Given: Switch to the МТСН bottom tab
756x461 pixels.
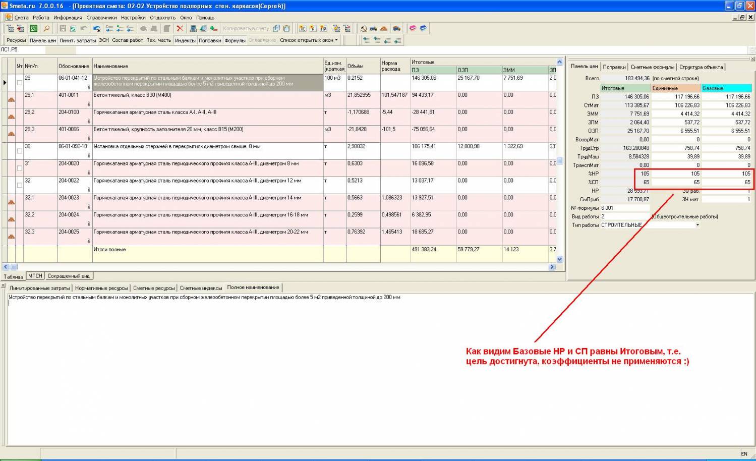Looking at the screenshot, I should tap(35, 276).
